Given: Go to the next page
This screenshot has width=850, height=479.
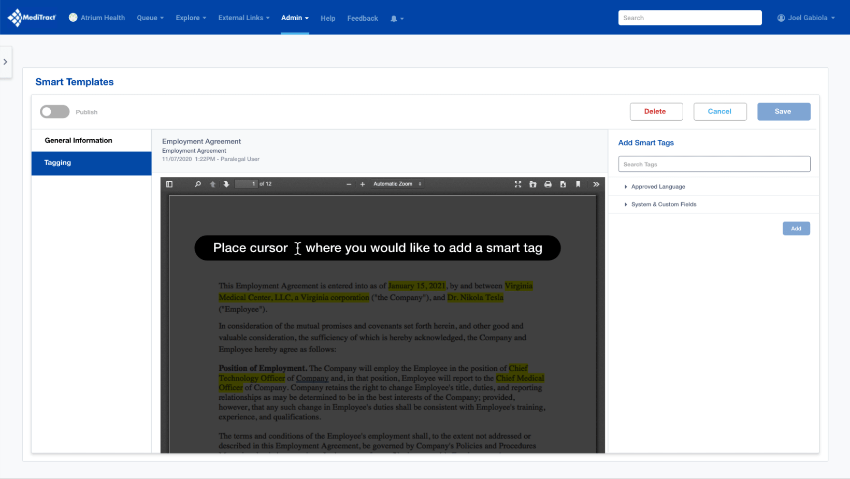Looking at the screenshot, I should pos(226,184).
